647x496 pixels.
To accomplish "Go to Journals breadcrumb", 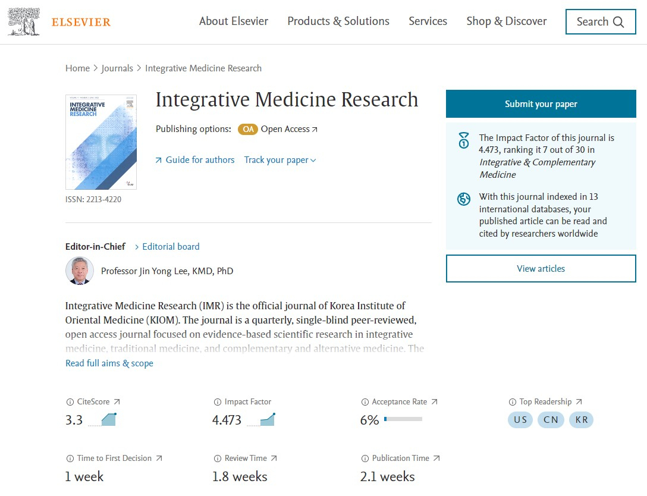I will [x=117, y=68].
